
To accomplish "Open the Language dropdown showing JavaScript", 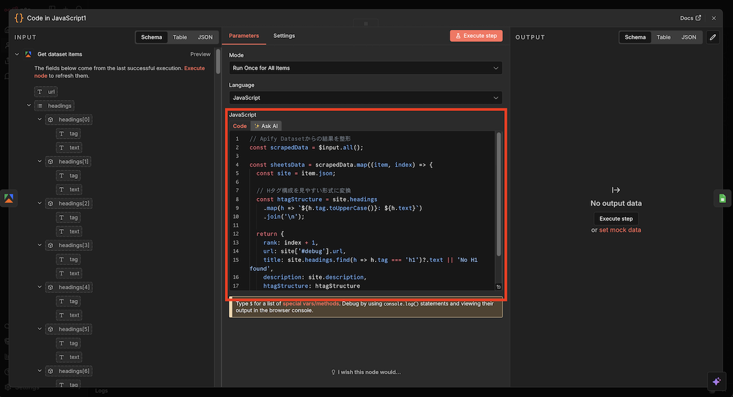I will pos(365,98).
